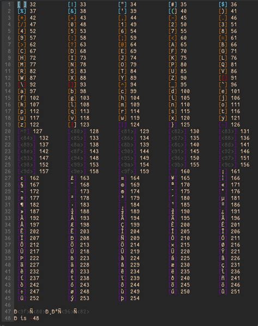Click the "ð" character beside 240
The width and height of the screenshot is (258, 326).
pos(173,278)
